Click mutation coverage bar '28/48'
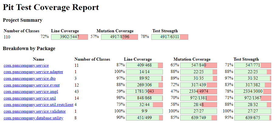276x123 pixels. point(199,105)
